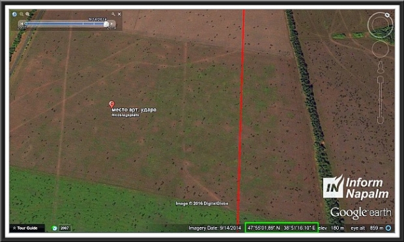Screen dimensions: 404x242
Task: Click the 2007 start label of time slider
Action: pyautogui.click(x=22, y=28)
